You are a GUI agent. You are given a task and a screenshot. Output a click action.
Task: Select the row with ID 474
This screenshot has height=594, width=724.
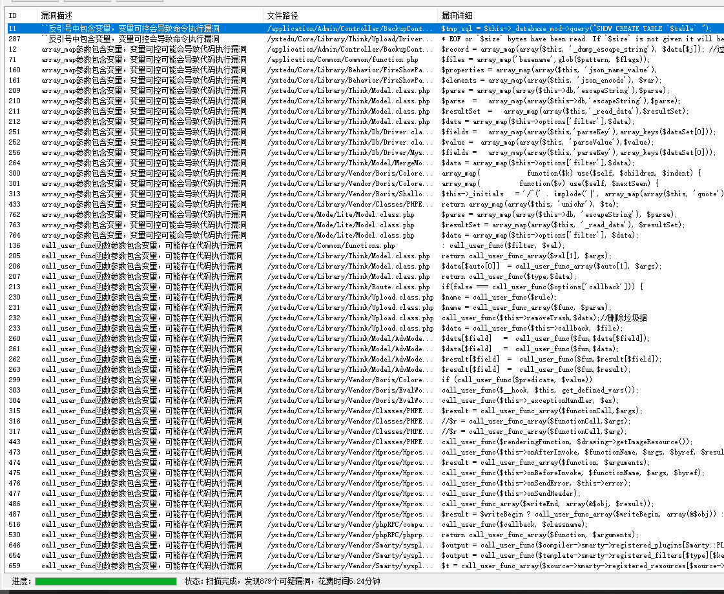[x=366, y=462]
